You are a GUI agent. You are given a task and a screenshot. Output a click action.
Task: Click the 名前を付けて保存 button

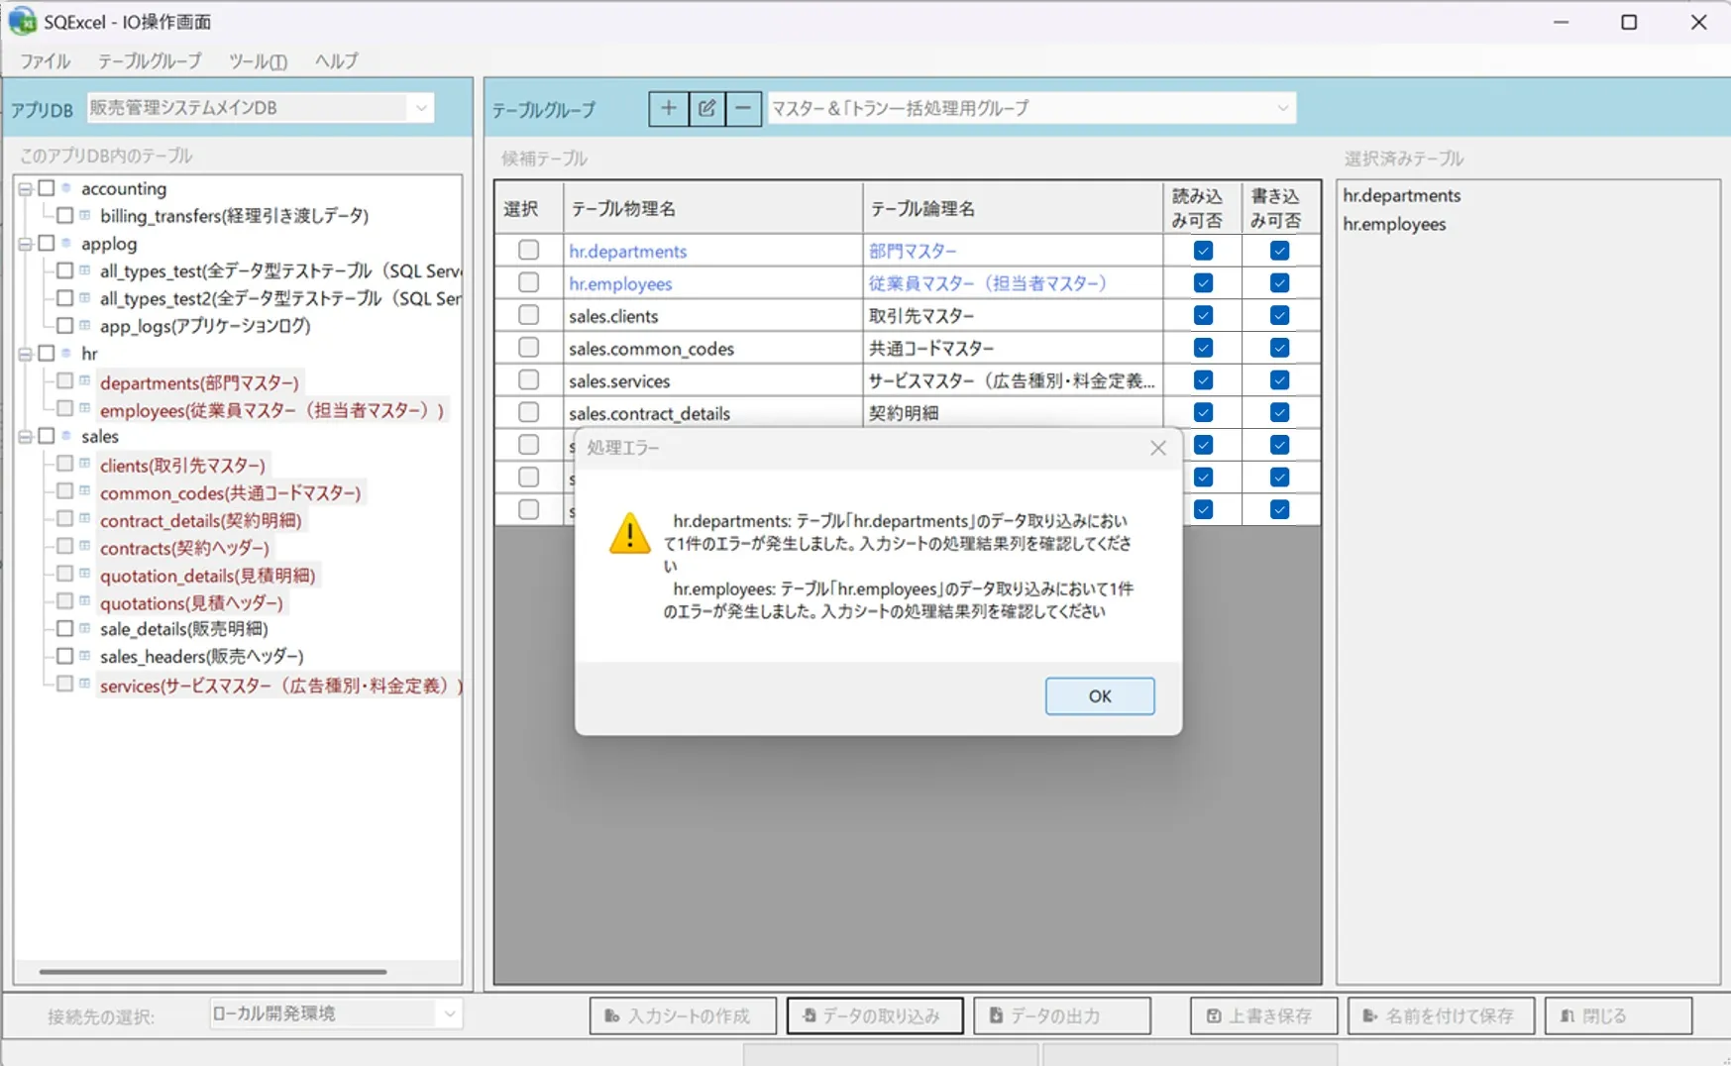click(1441, 1015)
